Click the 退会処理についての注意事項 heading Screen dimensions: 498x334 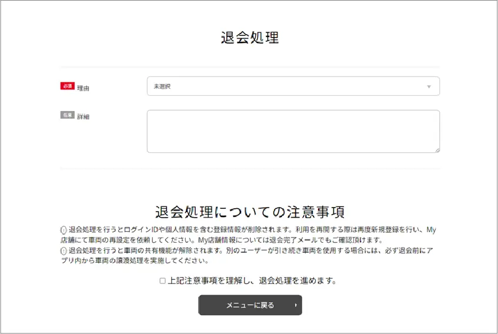pyautogui.click(x=249, y=212)
